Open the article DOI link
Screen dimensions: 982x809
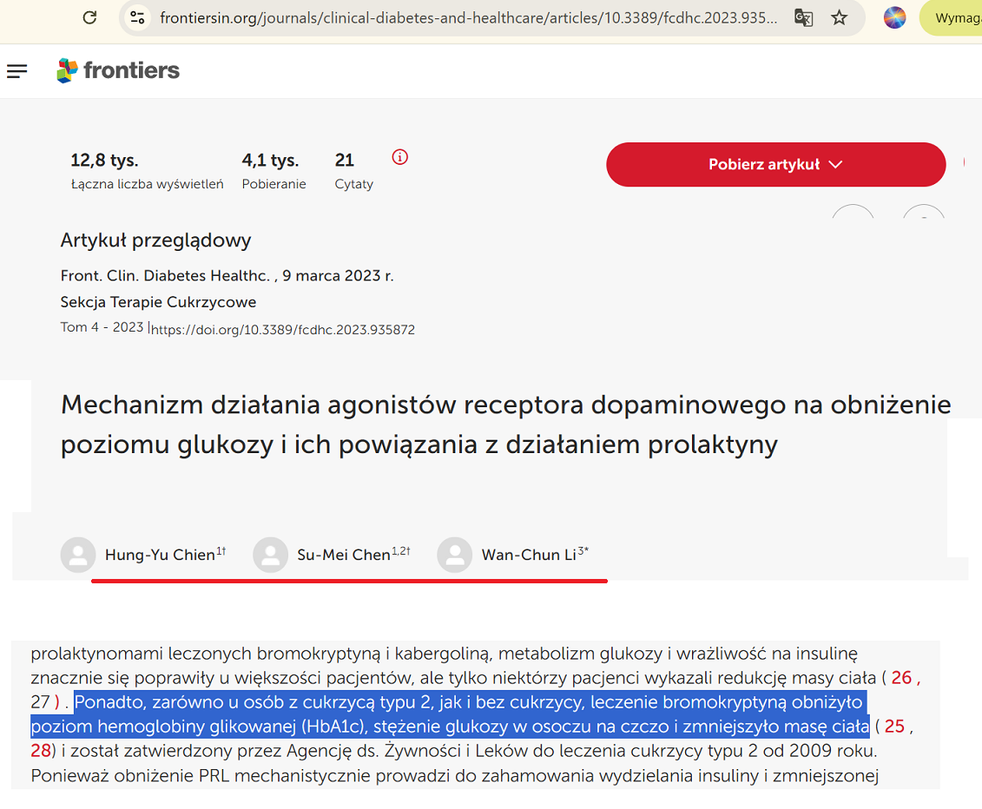point(283,330)
